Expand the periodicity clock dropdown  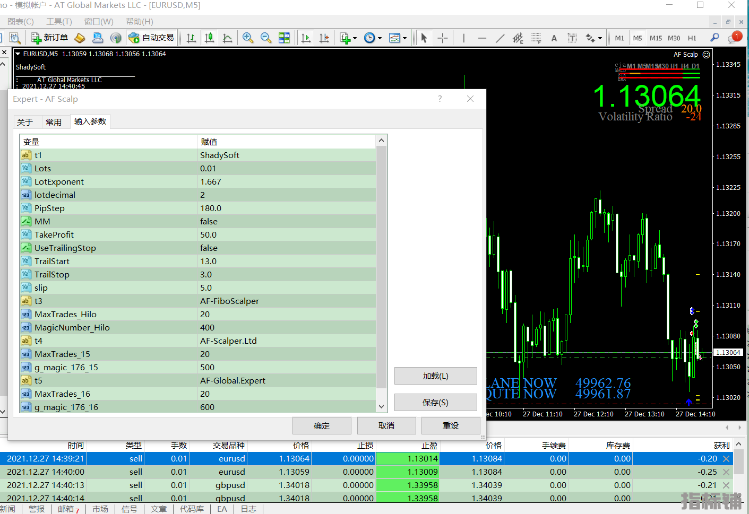[x=380, y=38]
